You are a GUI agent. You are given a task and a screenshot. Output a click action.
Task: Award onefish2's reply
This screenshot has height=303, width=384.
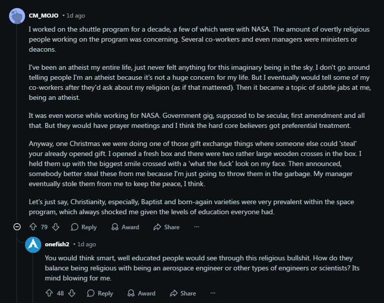[141, 293]
